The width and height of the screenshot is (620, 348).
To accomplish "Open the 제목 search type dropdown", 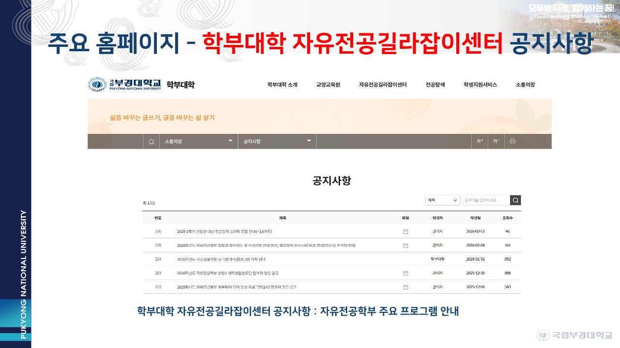I will pyautogui.click(x=442, y=200).
